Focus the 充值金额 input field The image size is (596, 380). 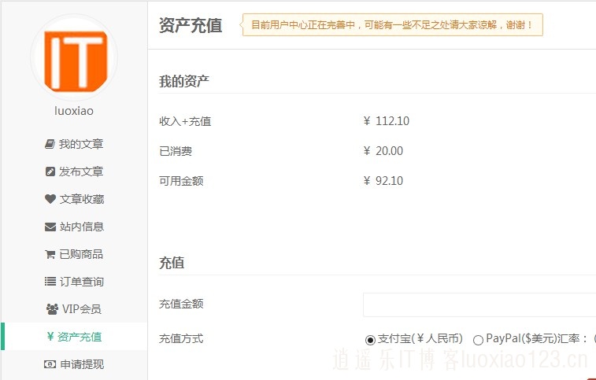(479, 304)
